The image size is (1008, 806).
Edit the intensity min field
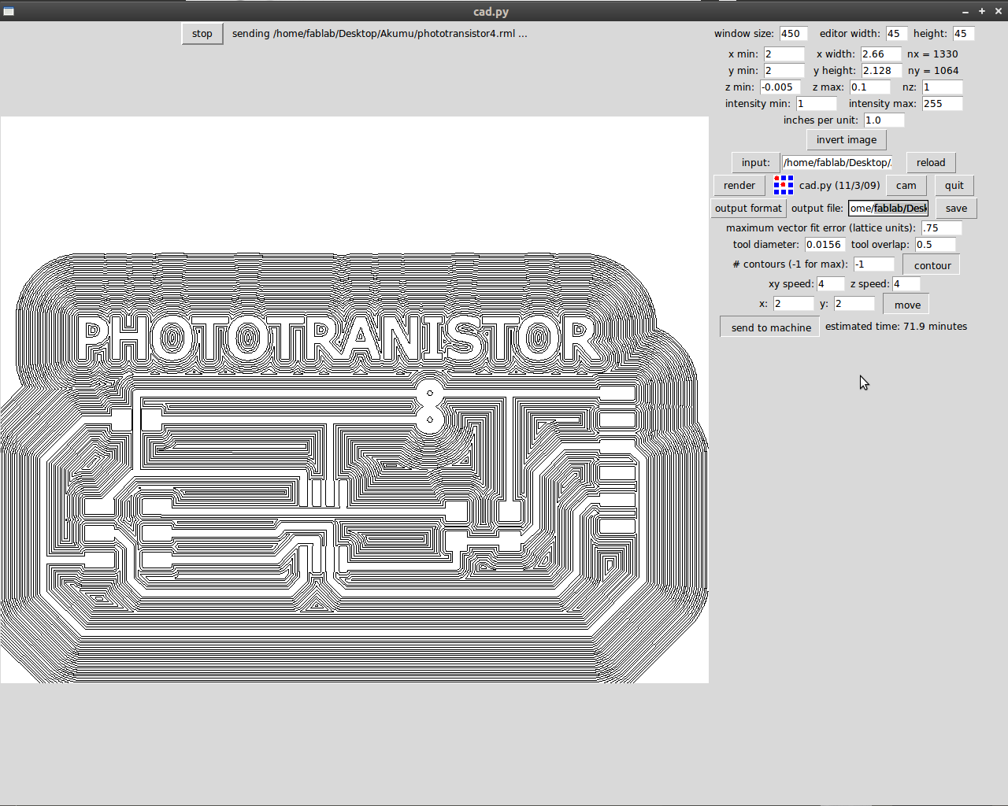pos(817,104)
